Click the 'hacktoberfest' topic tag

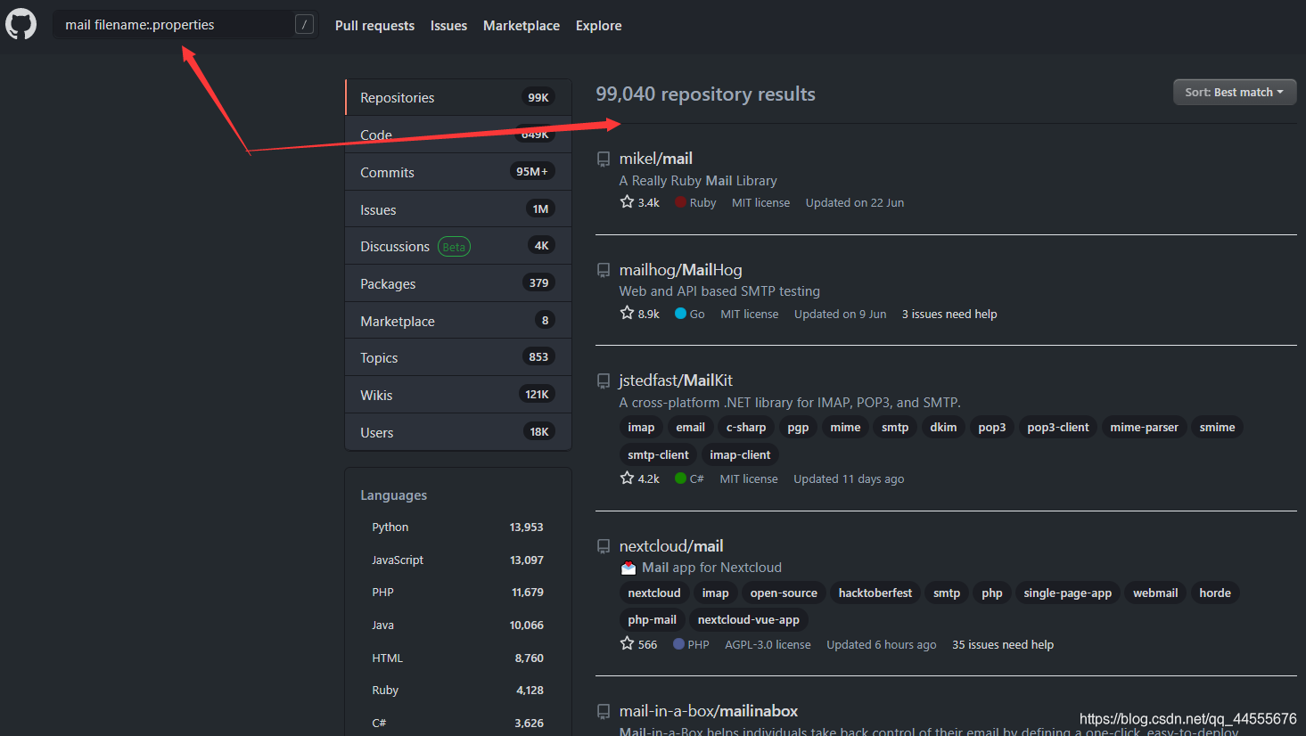(x=875, y=593)
